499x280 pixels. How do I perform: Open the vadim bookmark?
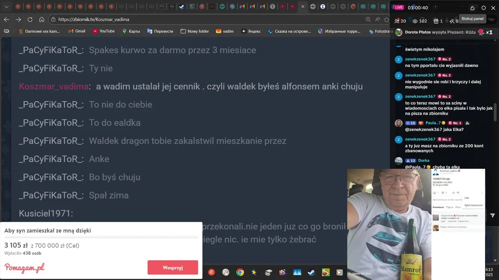(225, 31)
